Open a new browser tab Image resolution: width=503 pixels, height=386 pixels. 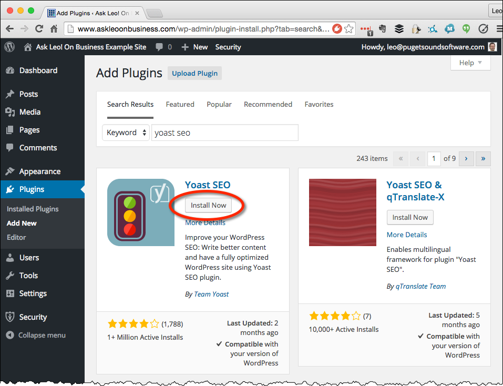point(155,13)
